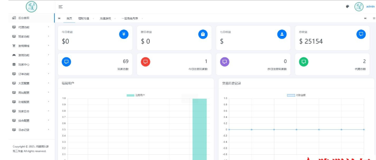Viewport: 376px width, 160px height.
Task: Click the Copyright © 2025 footer text
Action: coord(30,149)
